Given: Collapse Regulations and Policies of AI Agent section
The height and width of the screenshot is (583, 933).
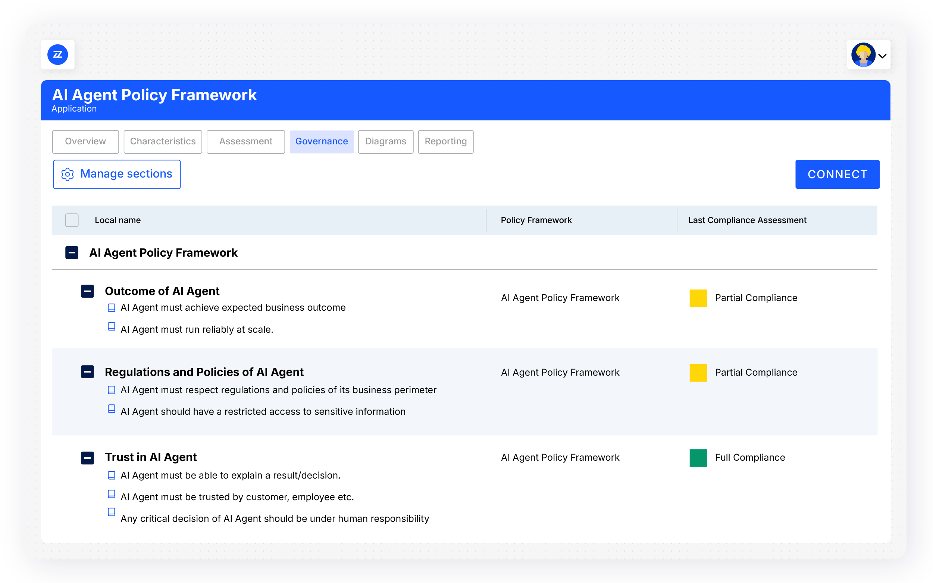Looking at the screenshot, I should pyautogui.click(x=88, y=372).
